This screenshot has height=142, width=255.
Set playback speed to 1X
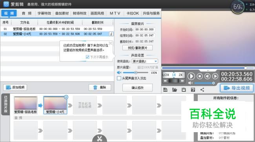coord(174,75)
